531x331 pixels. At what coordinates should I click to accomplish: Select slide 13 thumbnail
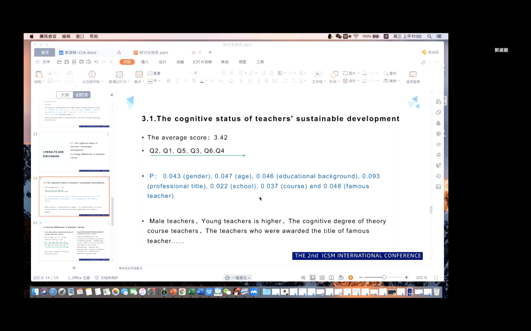pos(74,152)
